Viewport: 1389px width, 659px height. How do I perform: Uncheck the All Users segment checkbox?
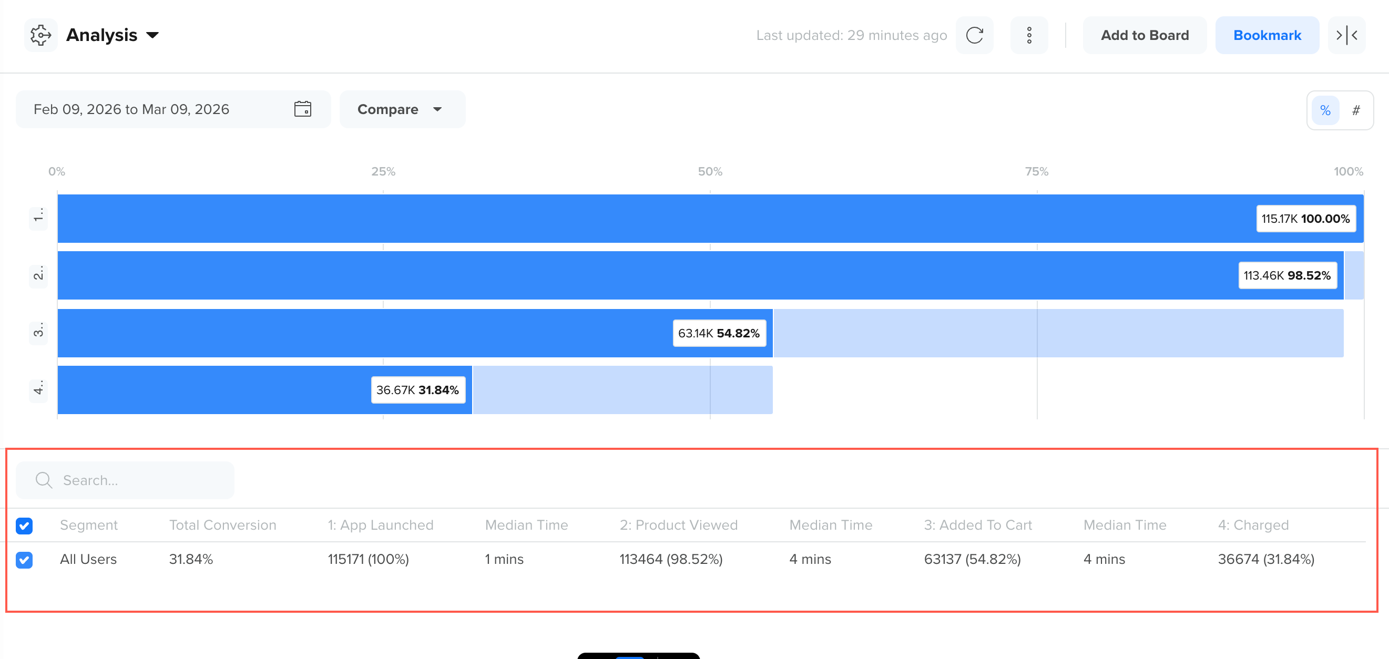point(24,560)
